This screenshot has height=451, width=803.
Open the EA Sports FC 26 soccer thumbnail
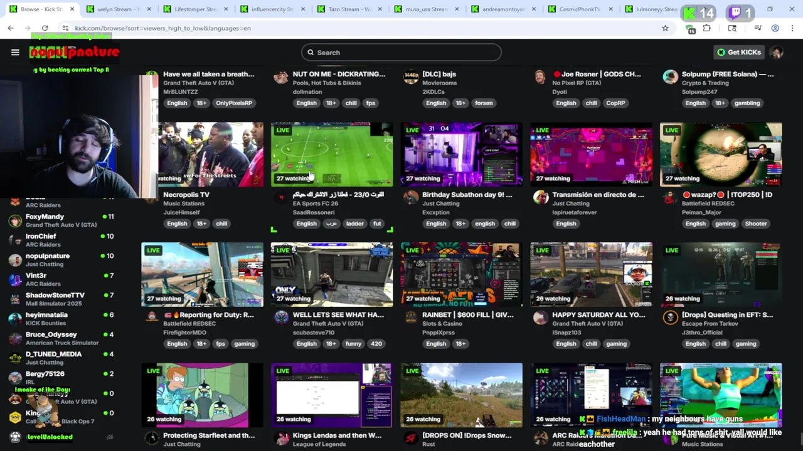coord(332,154)
